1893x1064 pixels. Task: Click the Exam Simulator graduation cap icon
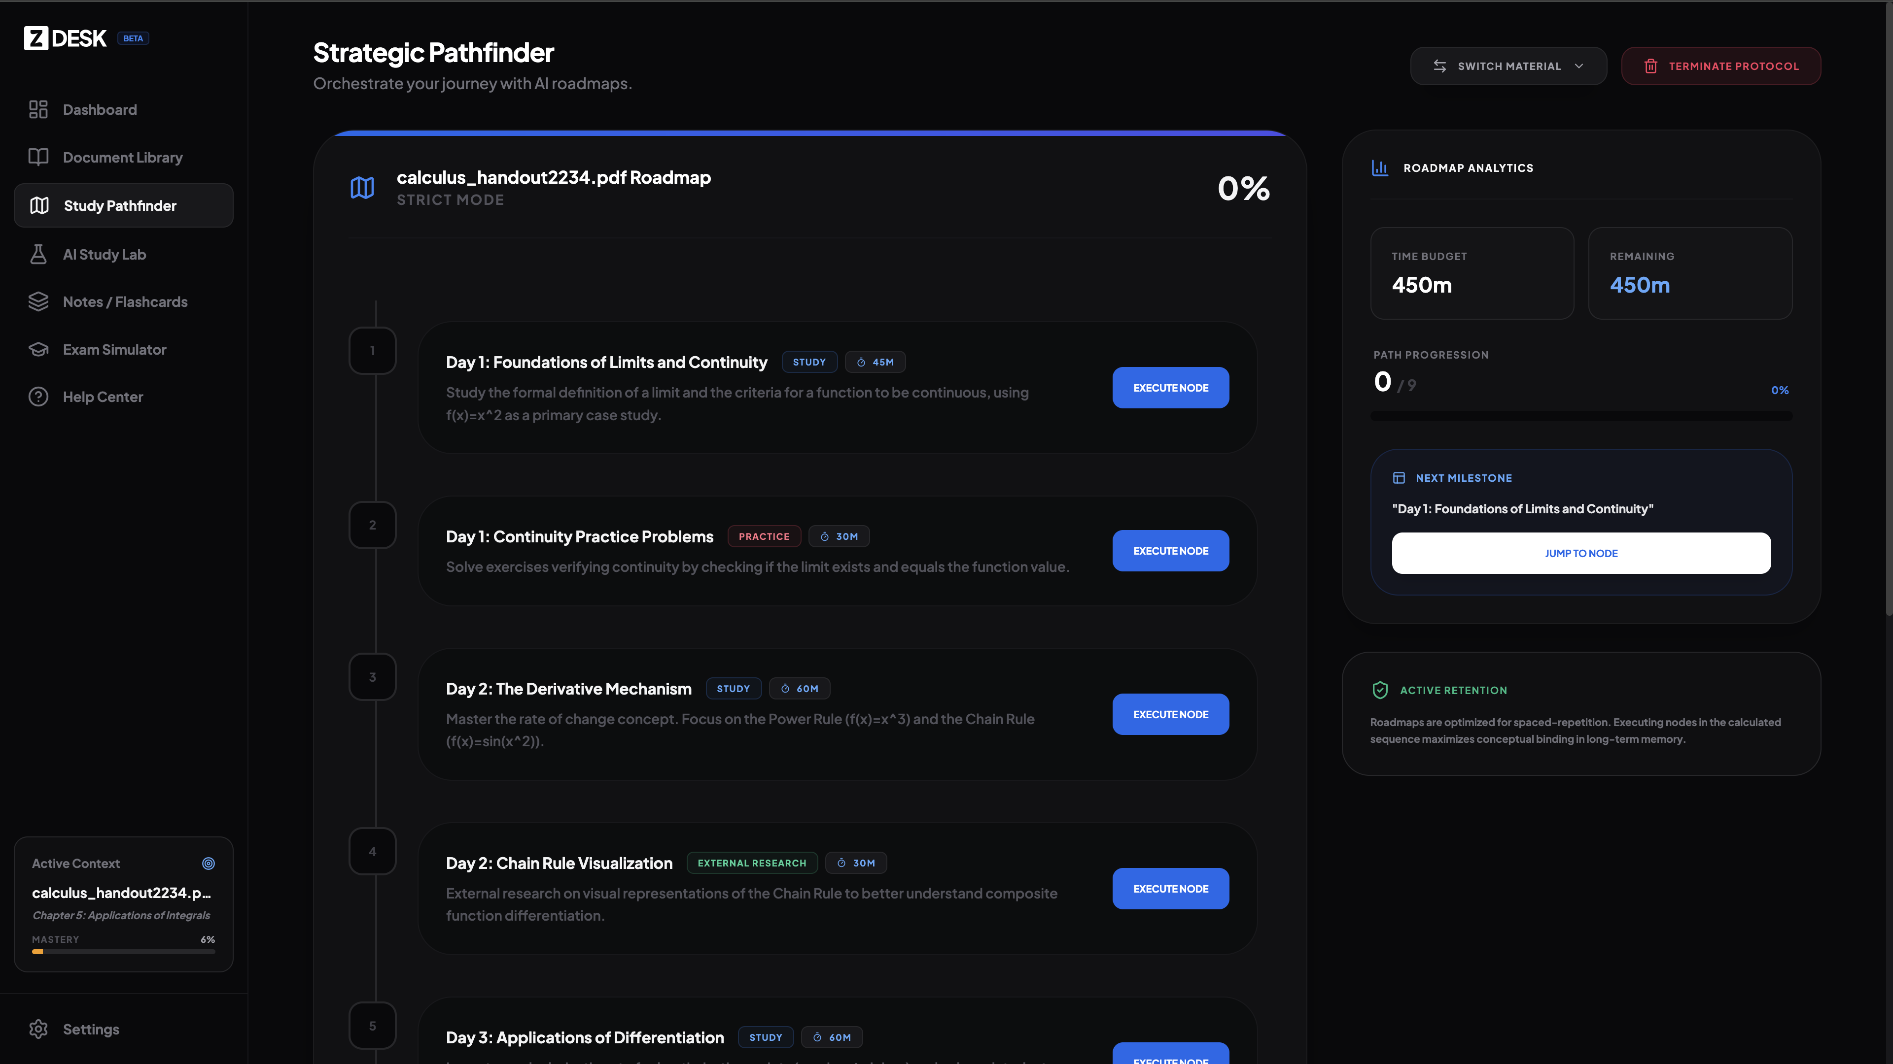point(38,350)
